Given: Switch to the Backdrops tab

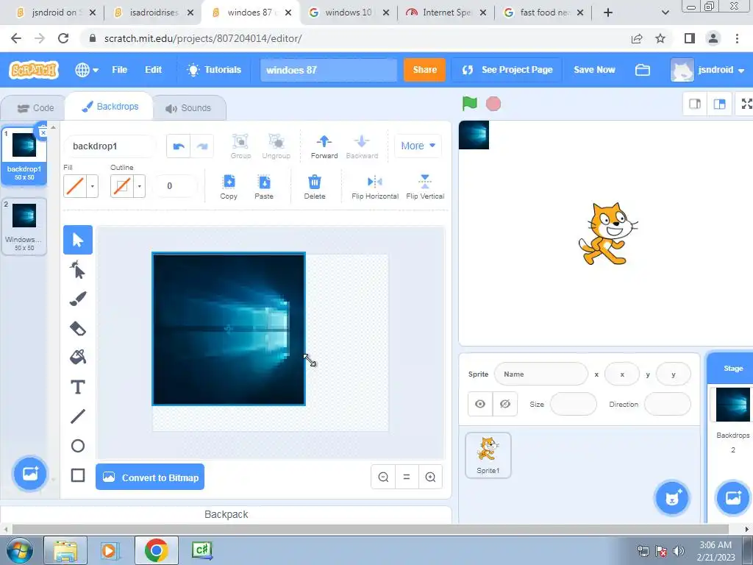Looking at the screenshot, I should coord(110,107).
